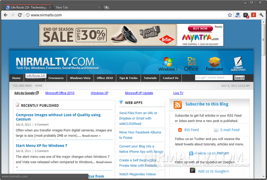
Task: Click the browser forward arrow
Action: [x=13, y=15]
